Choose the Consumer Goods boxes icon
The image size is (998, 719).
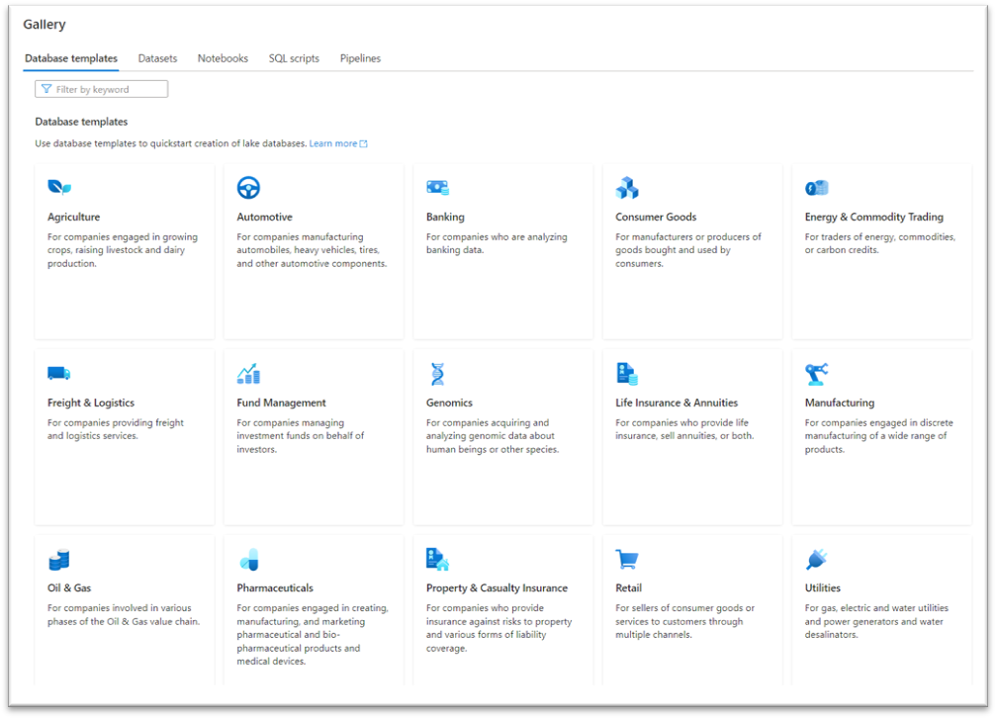pos(627,188)
